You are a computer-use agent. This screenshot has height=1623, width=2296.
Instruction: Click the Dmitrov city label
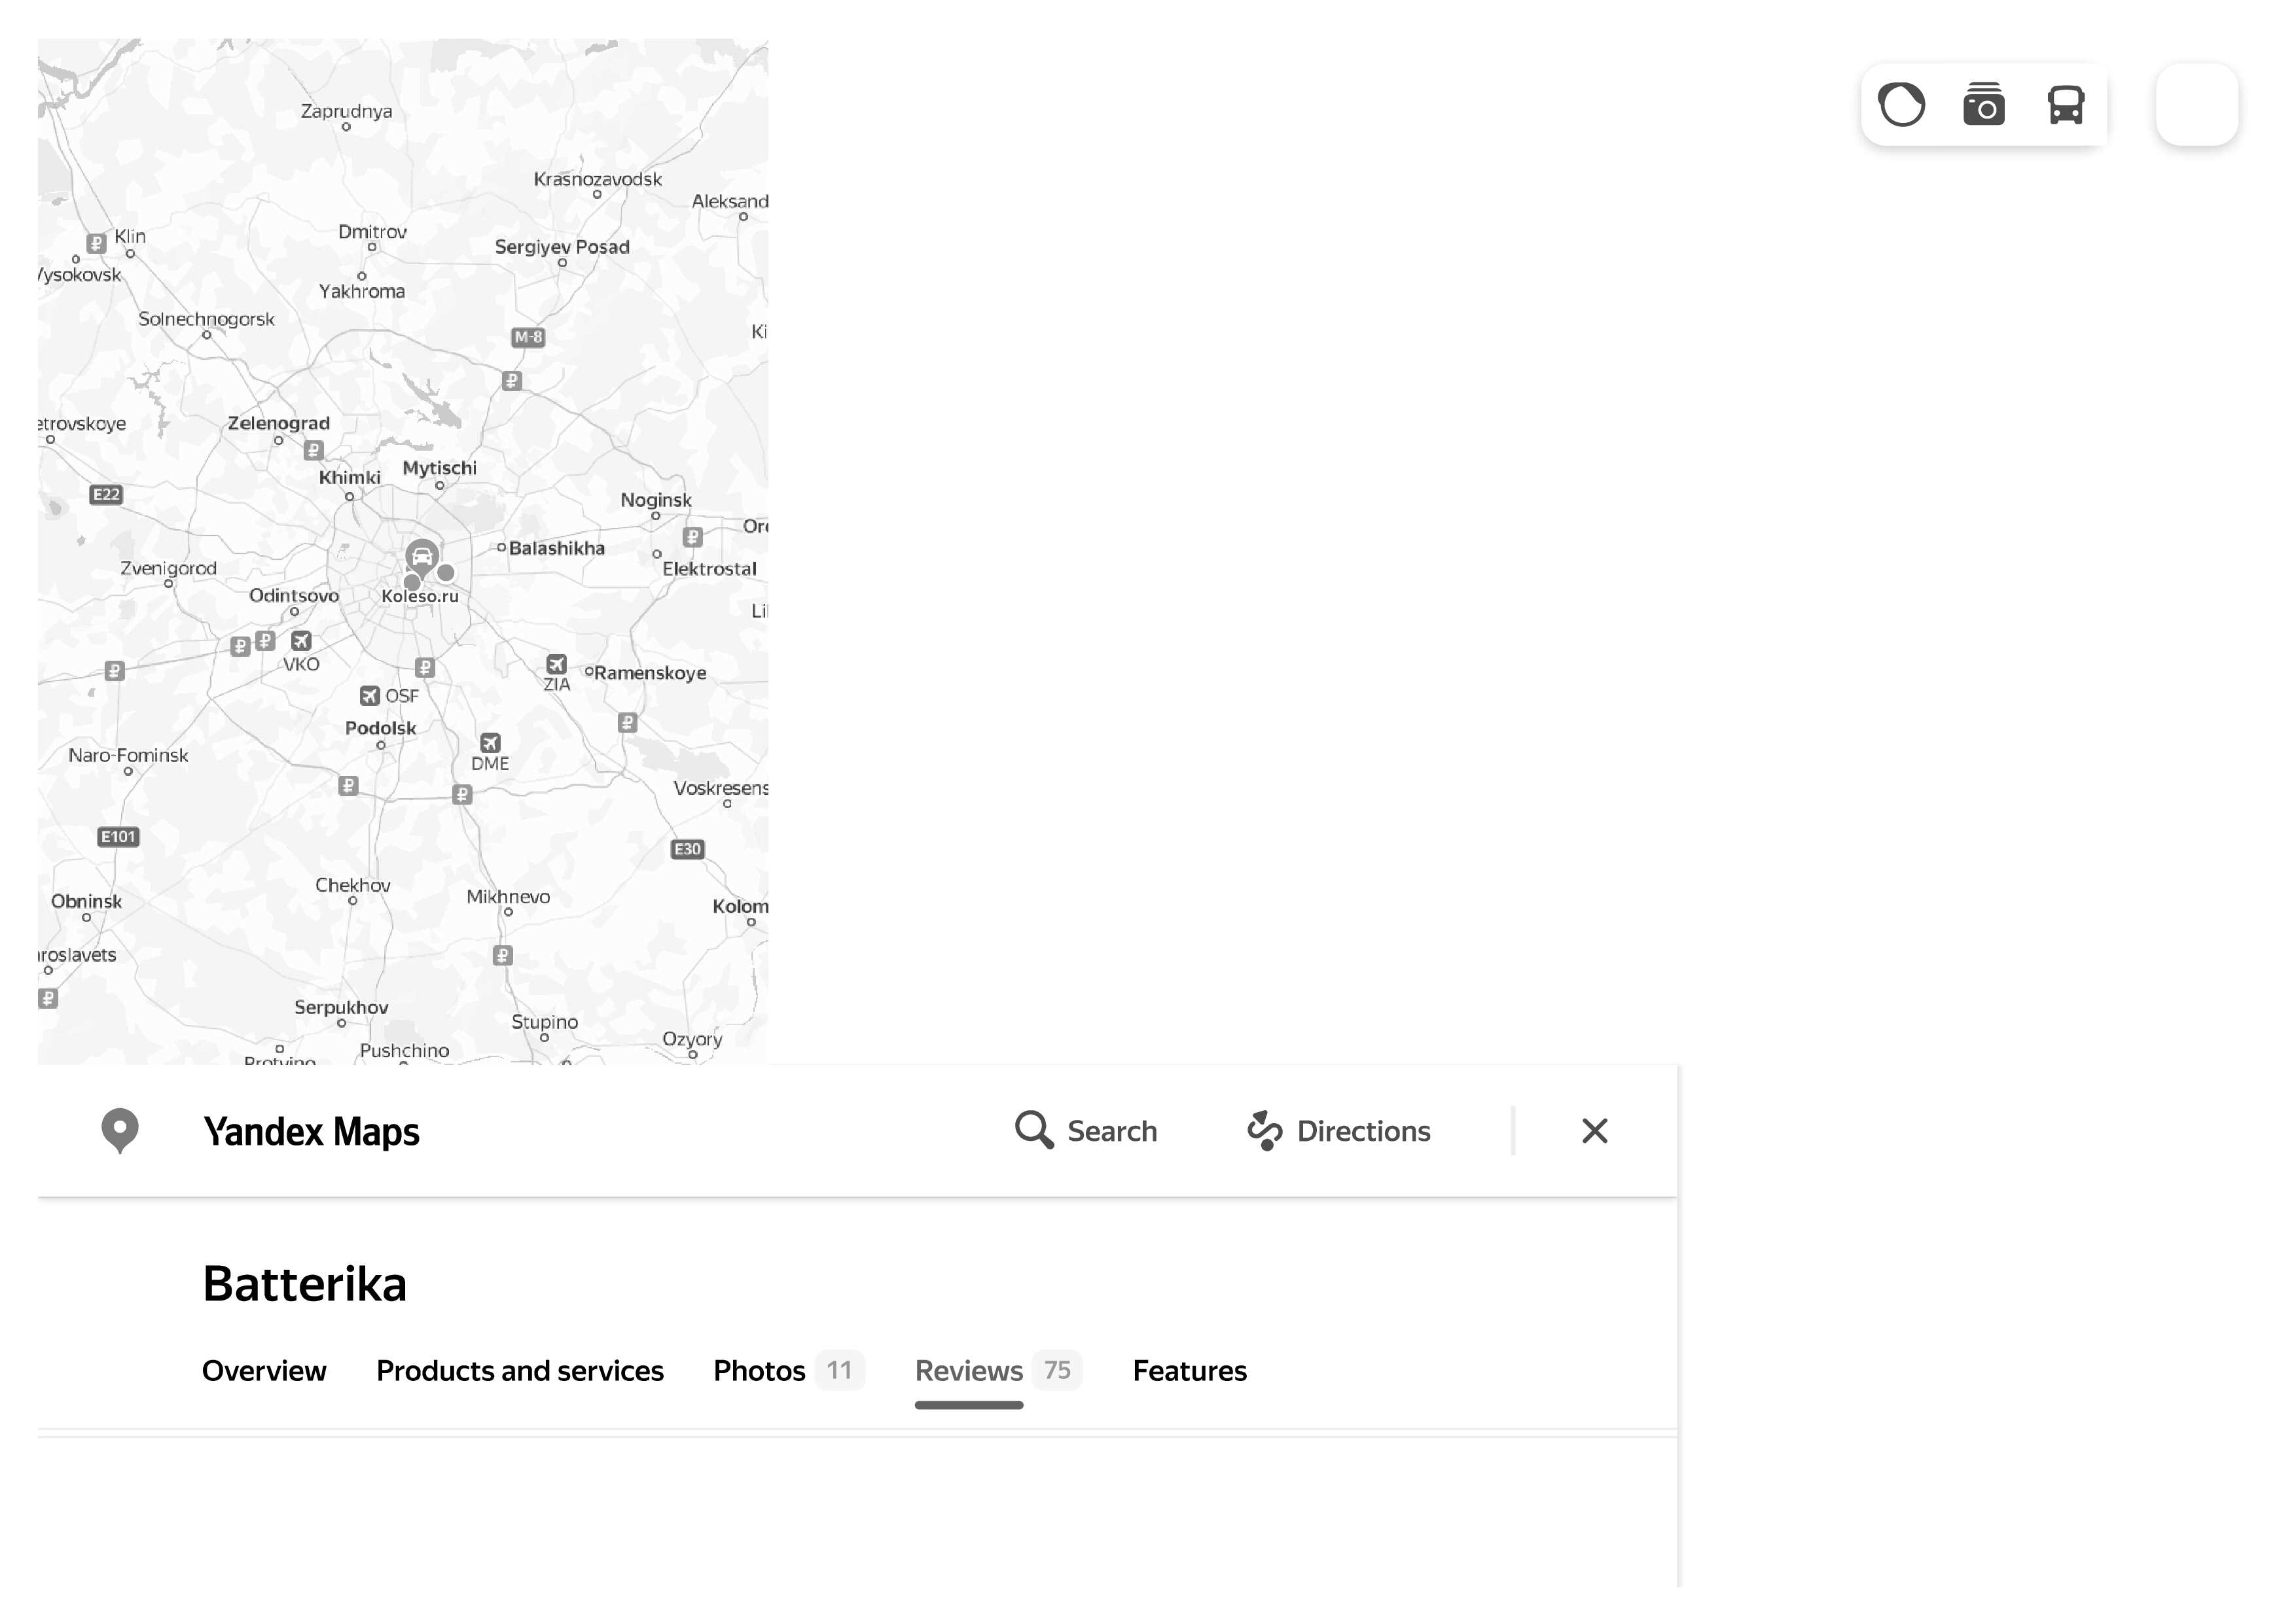372,232
